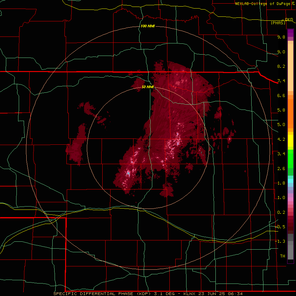This screenshot has width=296, height=296.
Task: Click the -0.5 value on the color scale
Action: (280, 227)
